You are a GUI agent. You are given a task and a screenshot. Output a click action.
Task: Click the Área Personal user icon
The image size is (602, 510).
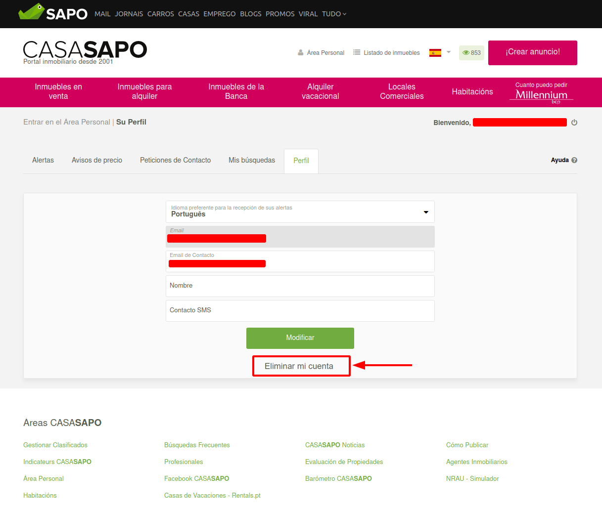click(300, 52)
